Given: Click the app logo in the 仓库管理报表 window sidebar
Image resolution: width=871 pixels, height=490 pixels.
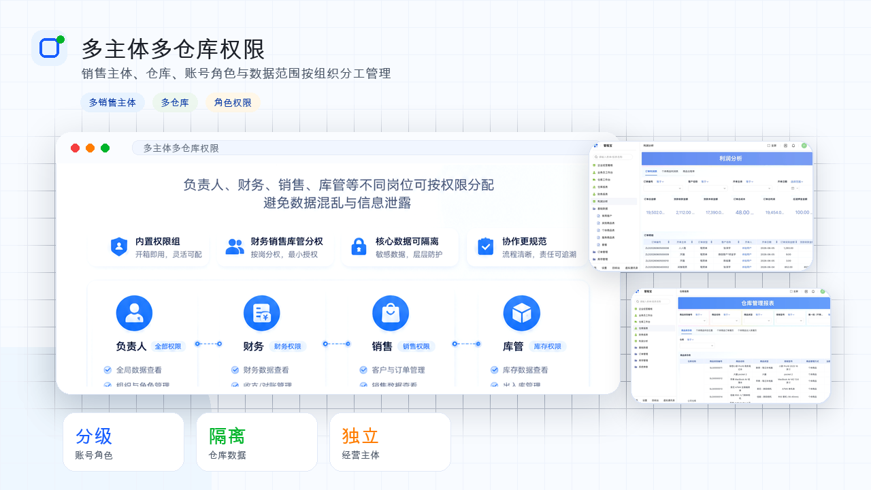Looking at the screenshot, I should 637,291.
